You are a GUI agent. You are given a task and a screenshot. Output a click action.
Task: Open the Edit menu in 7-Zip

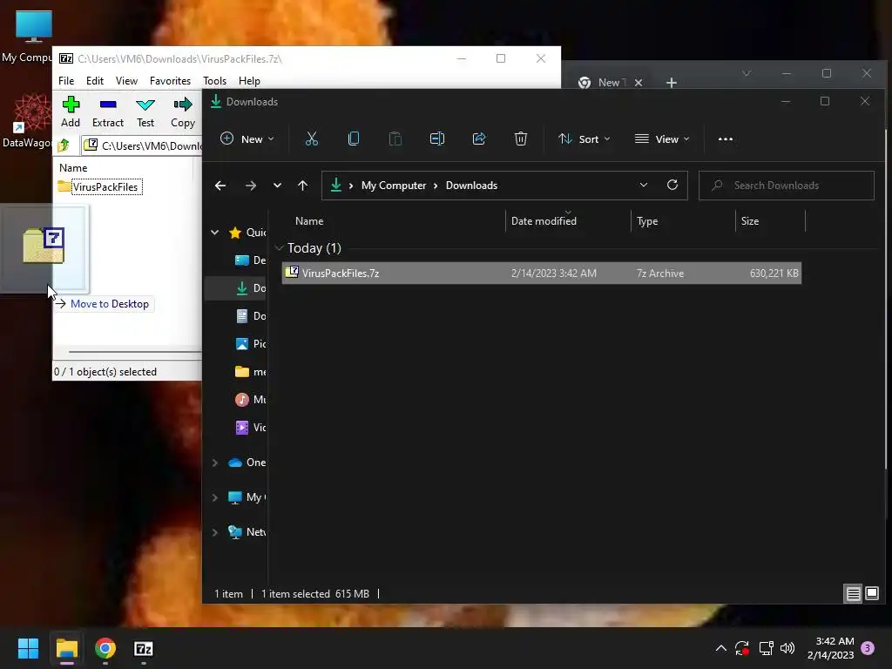[94, 81]
